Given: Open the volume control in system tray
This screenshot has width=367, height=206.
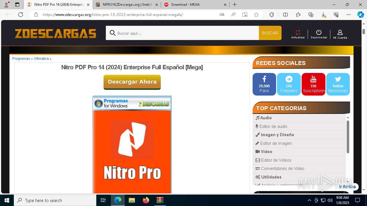Looking at the screenshot, I should (x=330, y=200).
